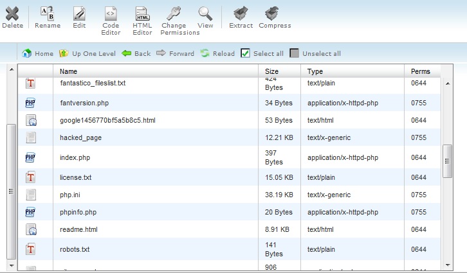Click PHP icon beside fantversion.php
Image resolution: width=467 pixels, height=273 pixels.
(x=30, y=103)
